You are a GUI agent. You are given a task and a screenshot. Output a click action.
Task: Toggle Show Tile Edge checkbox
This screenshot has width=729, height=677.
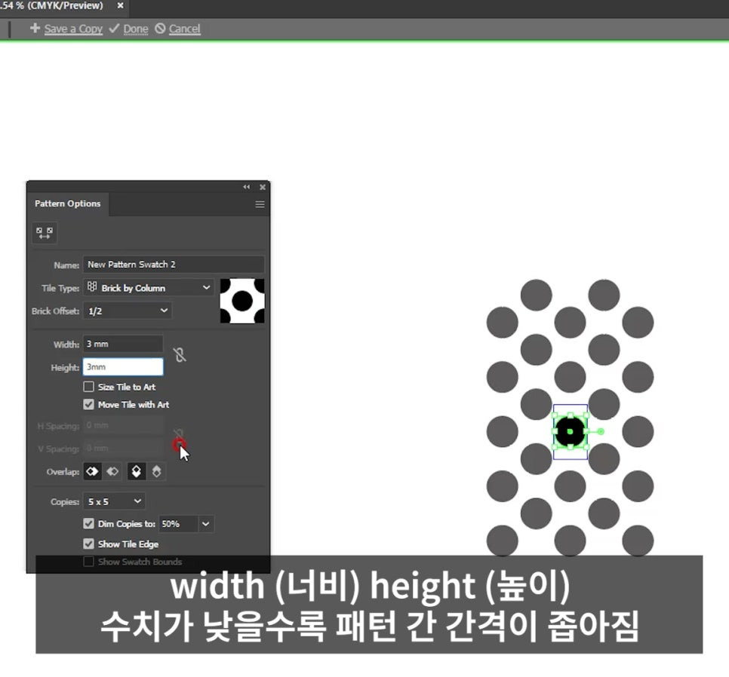point(88,544)
